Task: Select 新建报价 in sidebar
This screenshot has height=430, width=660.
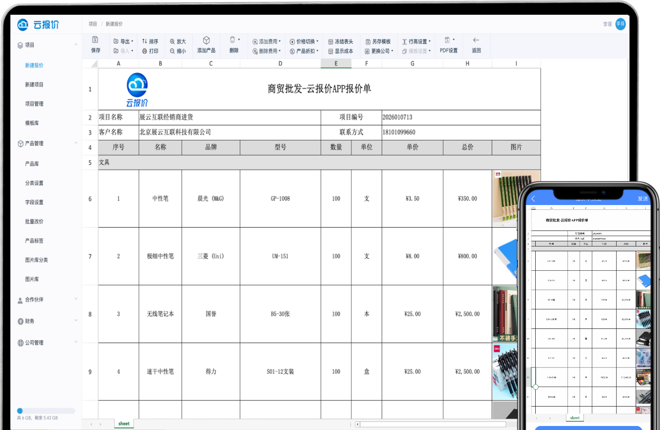Action: (34, 65)
